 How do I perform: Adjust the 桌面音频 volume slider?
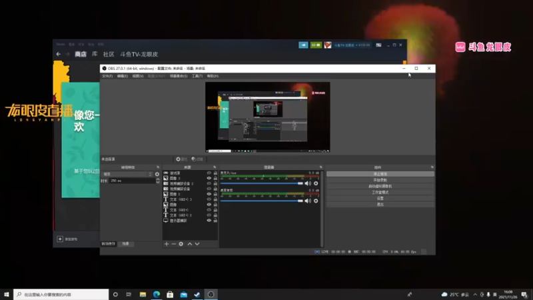point(261,201)
